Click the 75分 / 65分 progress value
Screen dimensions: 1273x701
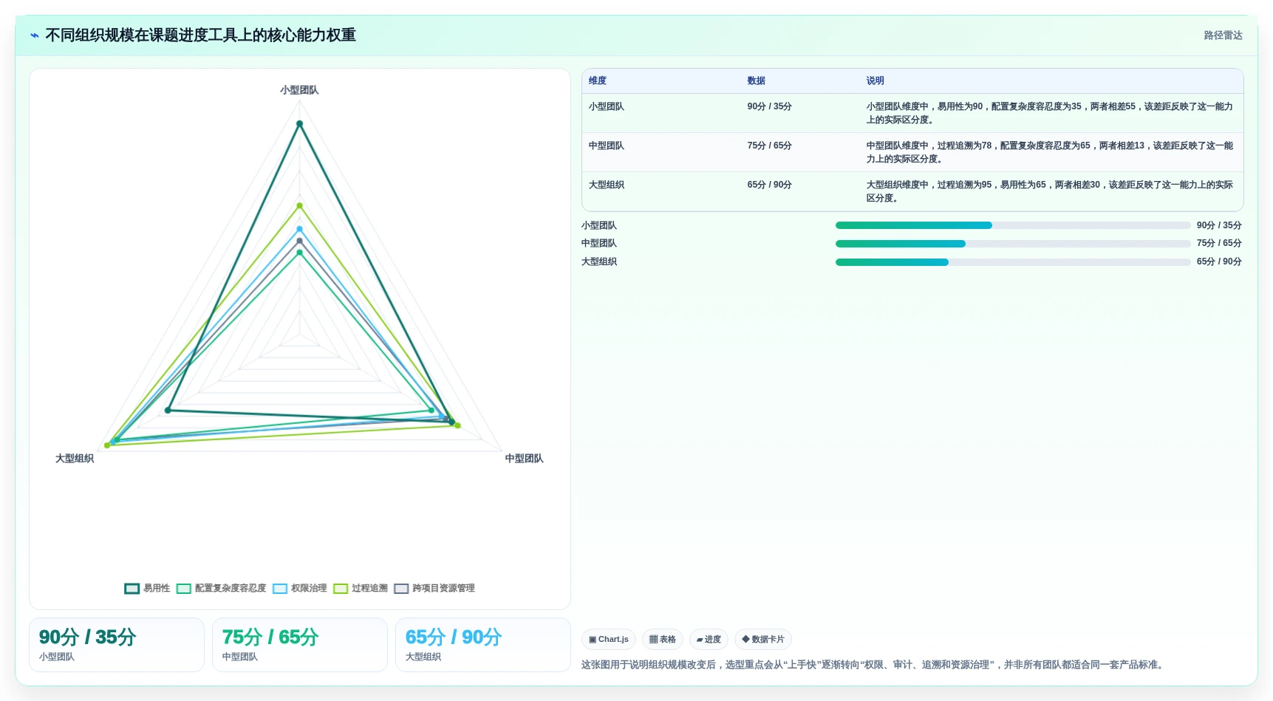click(1219, 243)
